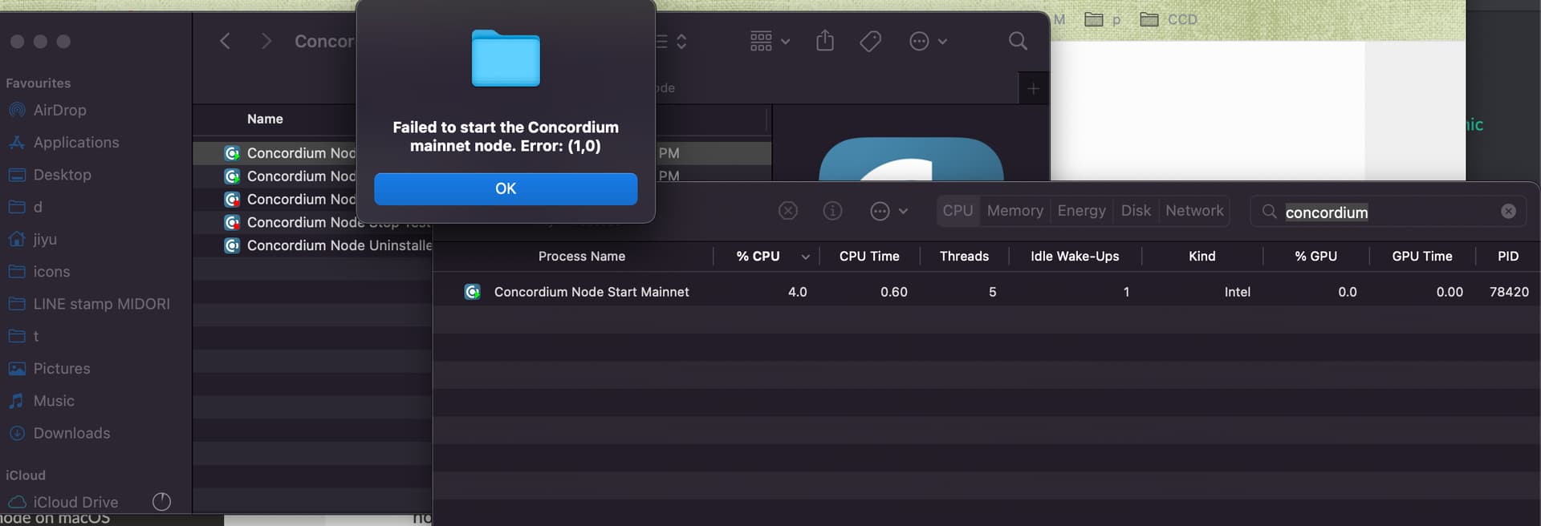This screenshot has width=1541, height=526.
Task: Dismiss the error dialog with OK
Action: pos(506,188)
